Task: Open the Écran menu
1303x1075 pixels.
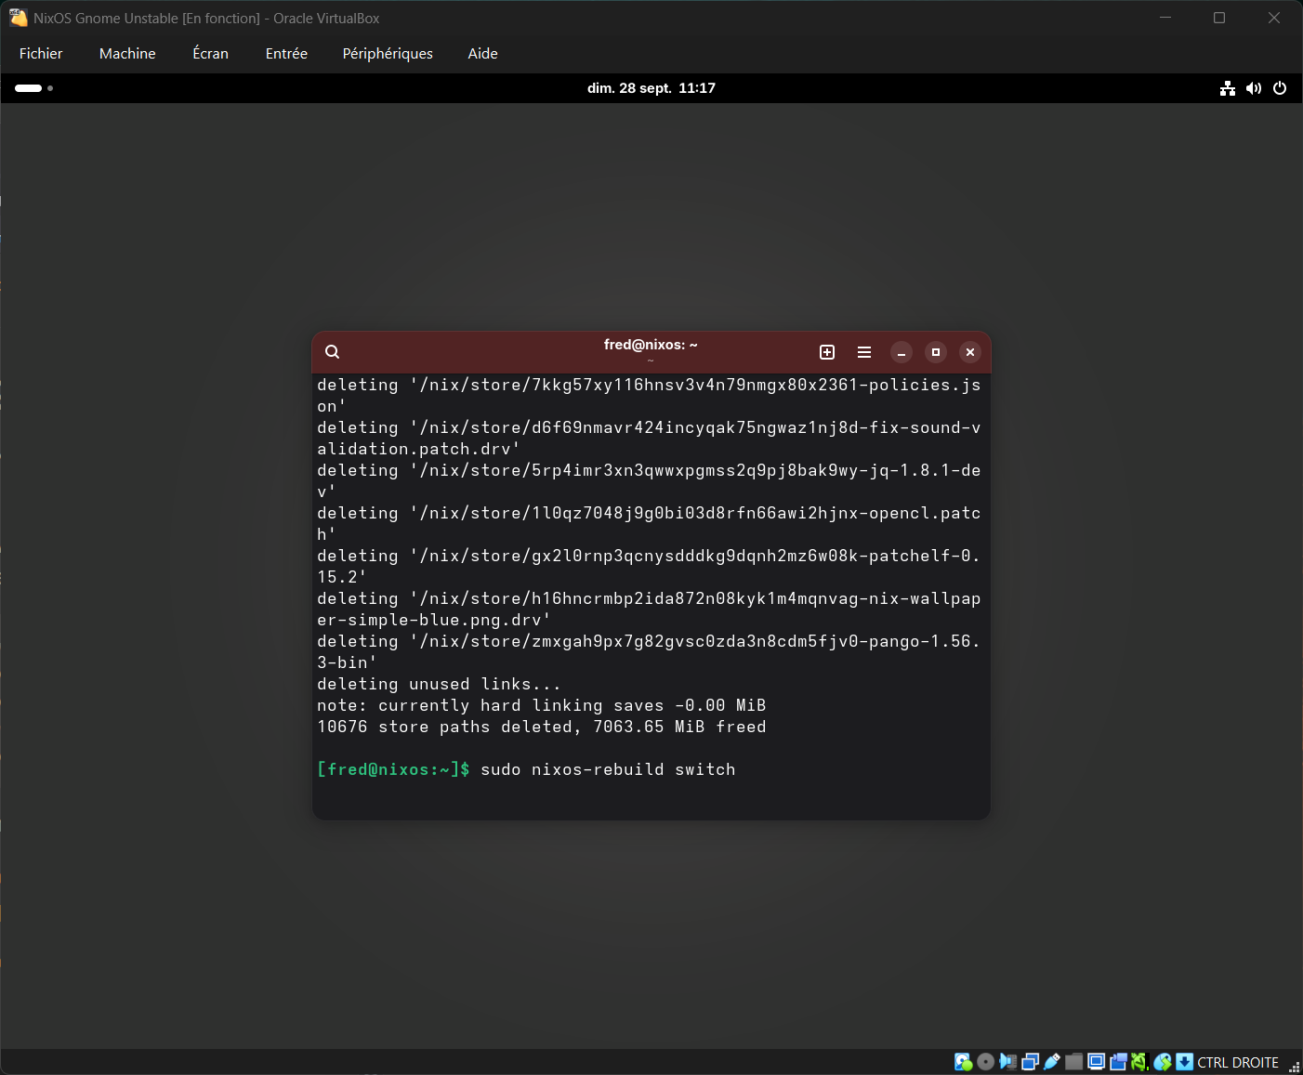Action: tap(210, 54)
